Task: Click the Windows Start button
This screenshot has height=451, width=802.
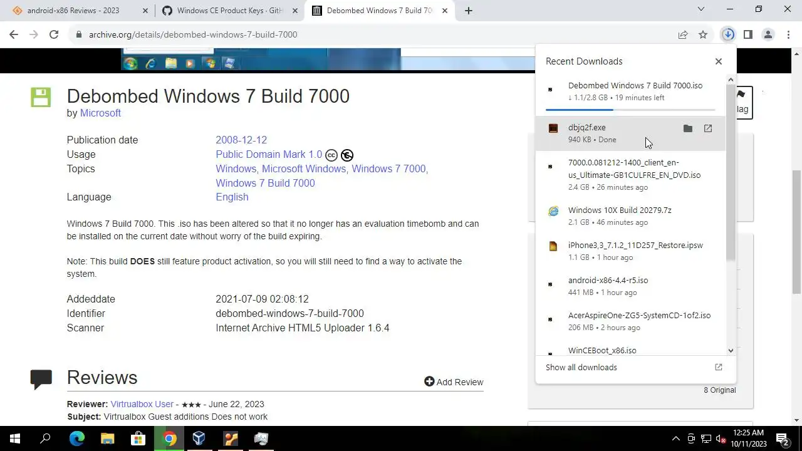Action: pos(15,438)
